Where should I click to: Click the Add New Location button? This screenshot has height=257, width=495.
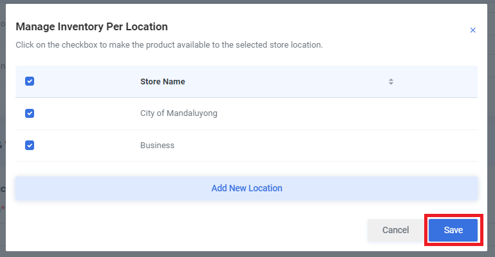click(247, 188)
